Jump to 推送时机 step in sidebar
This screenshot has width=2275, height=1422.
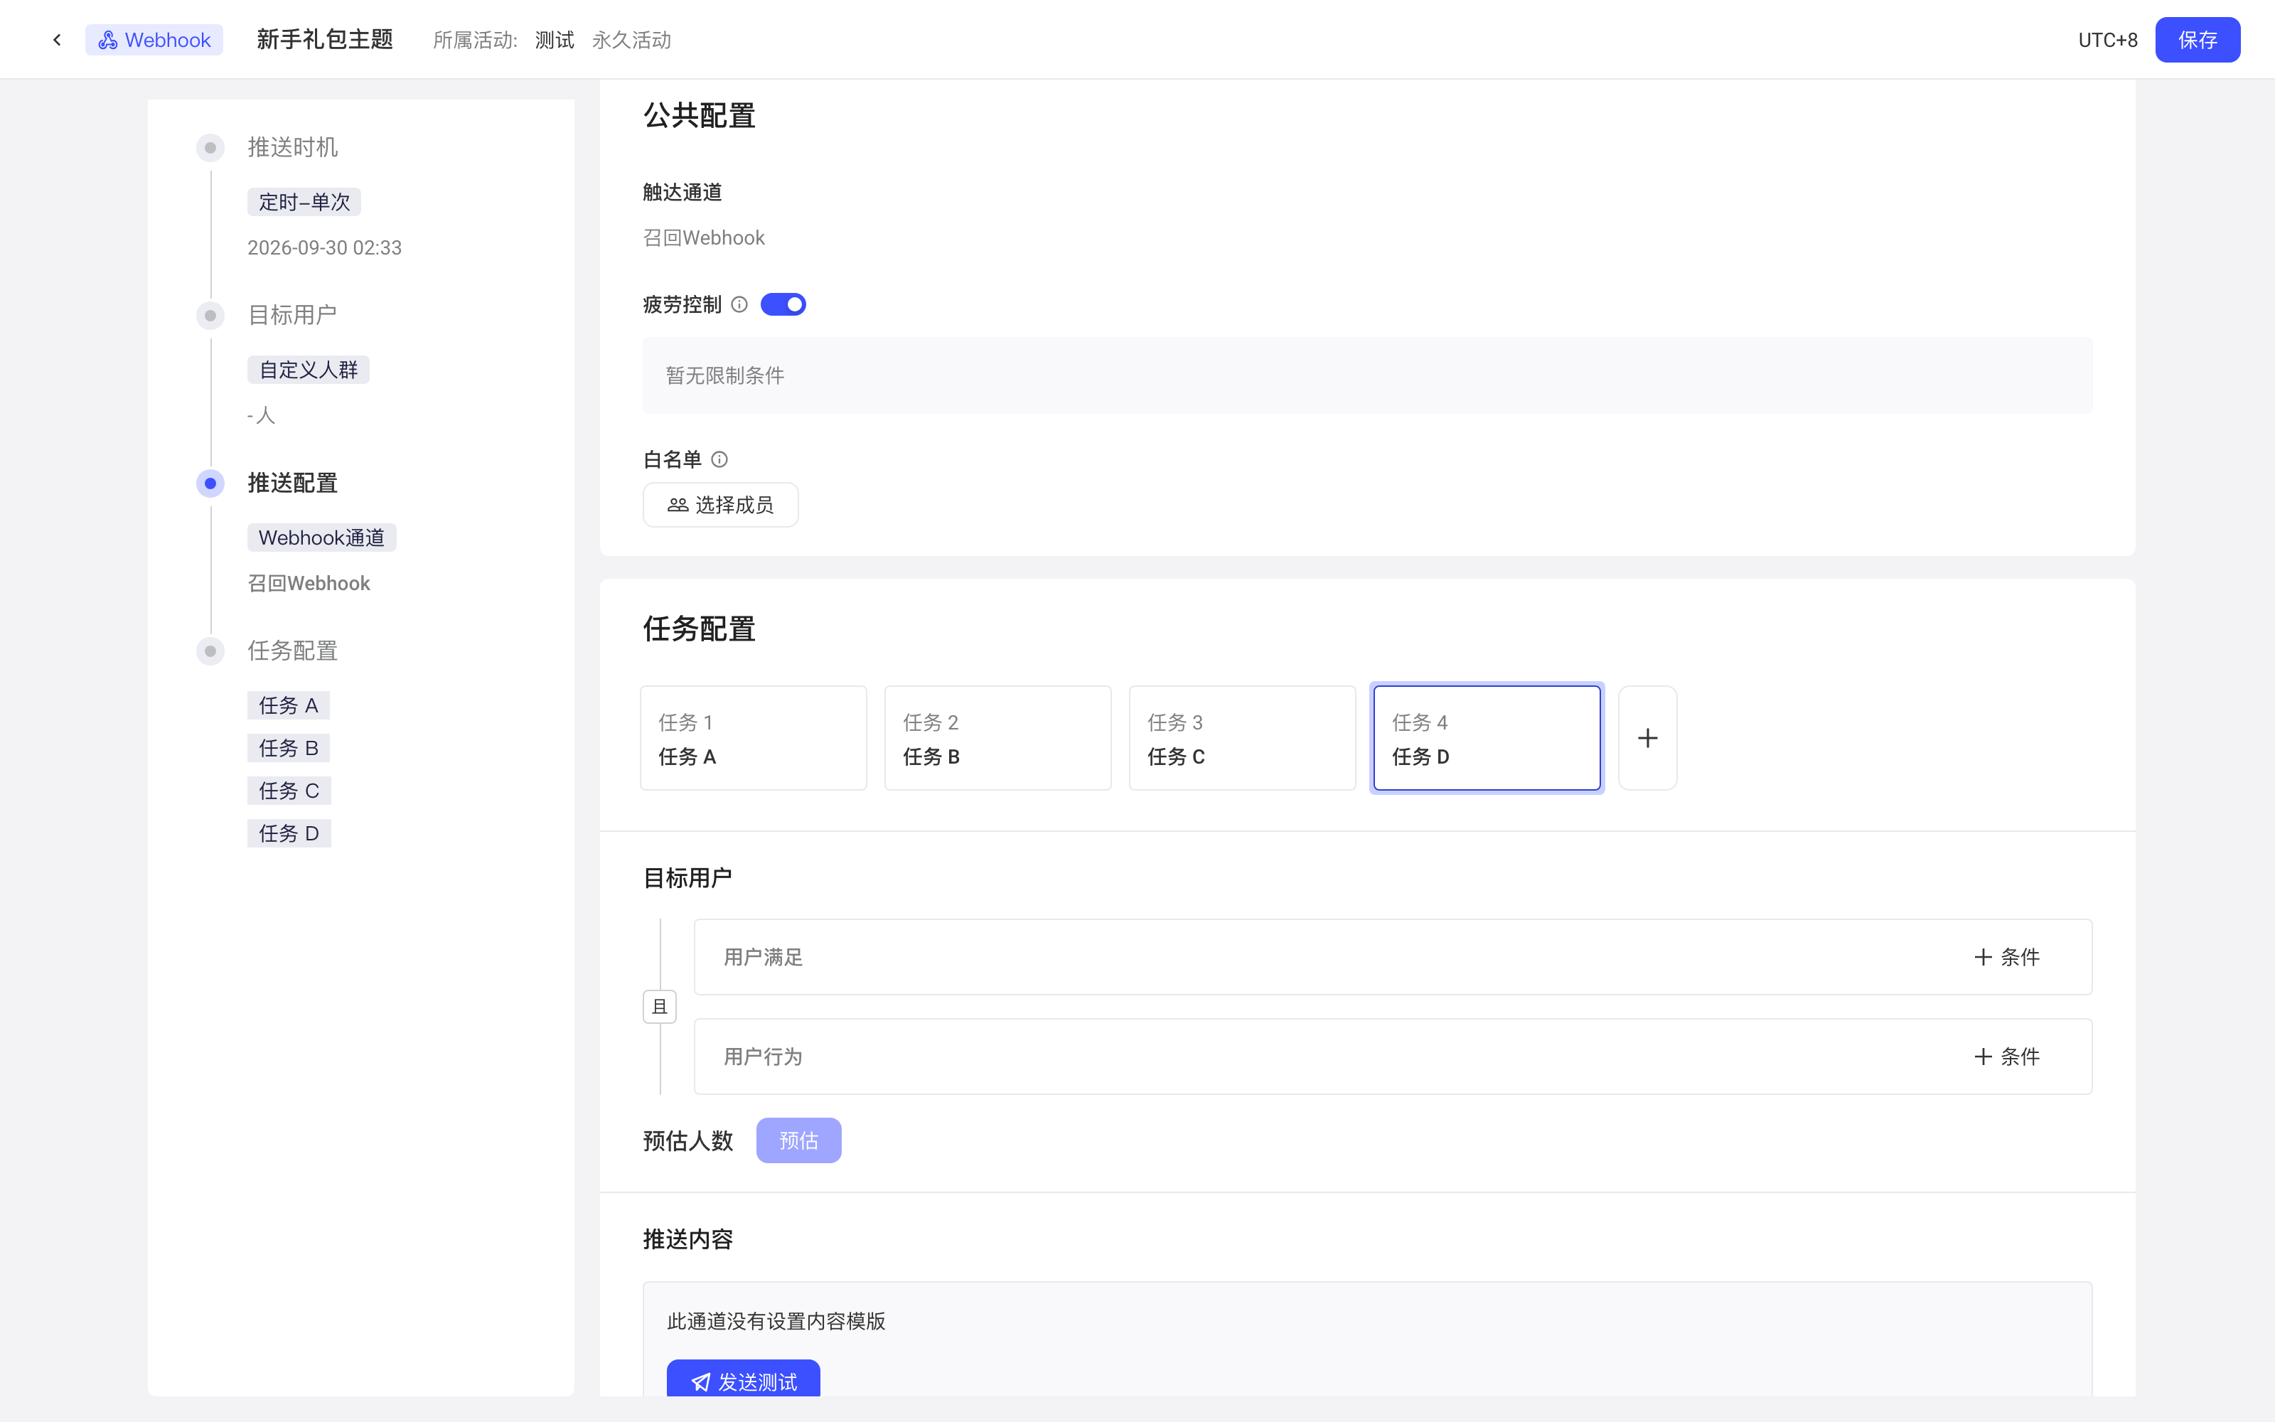pyautogui.click(x=292, y=148)
